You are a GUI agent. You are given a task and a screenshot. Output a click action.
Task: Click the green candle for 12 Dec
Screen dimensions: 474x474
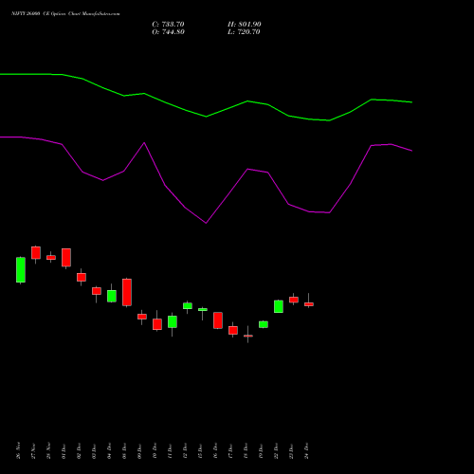tap(188, 306)
